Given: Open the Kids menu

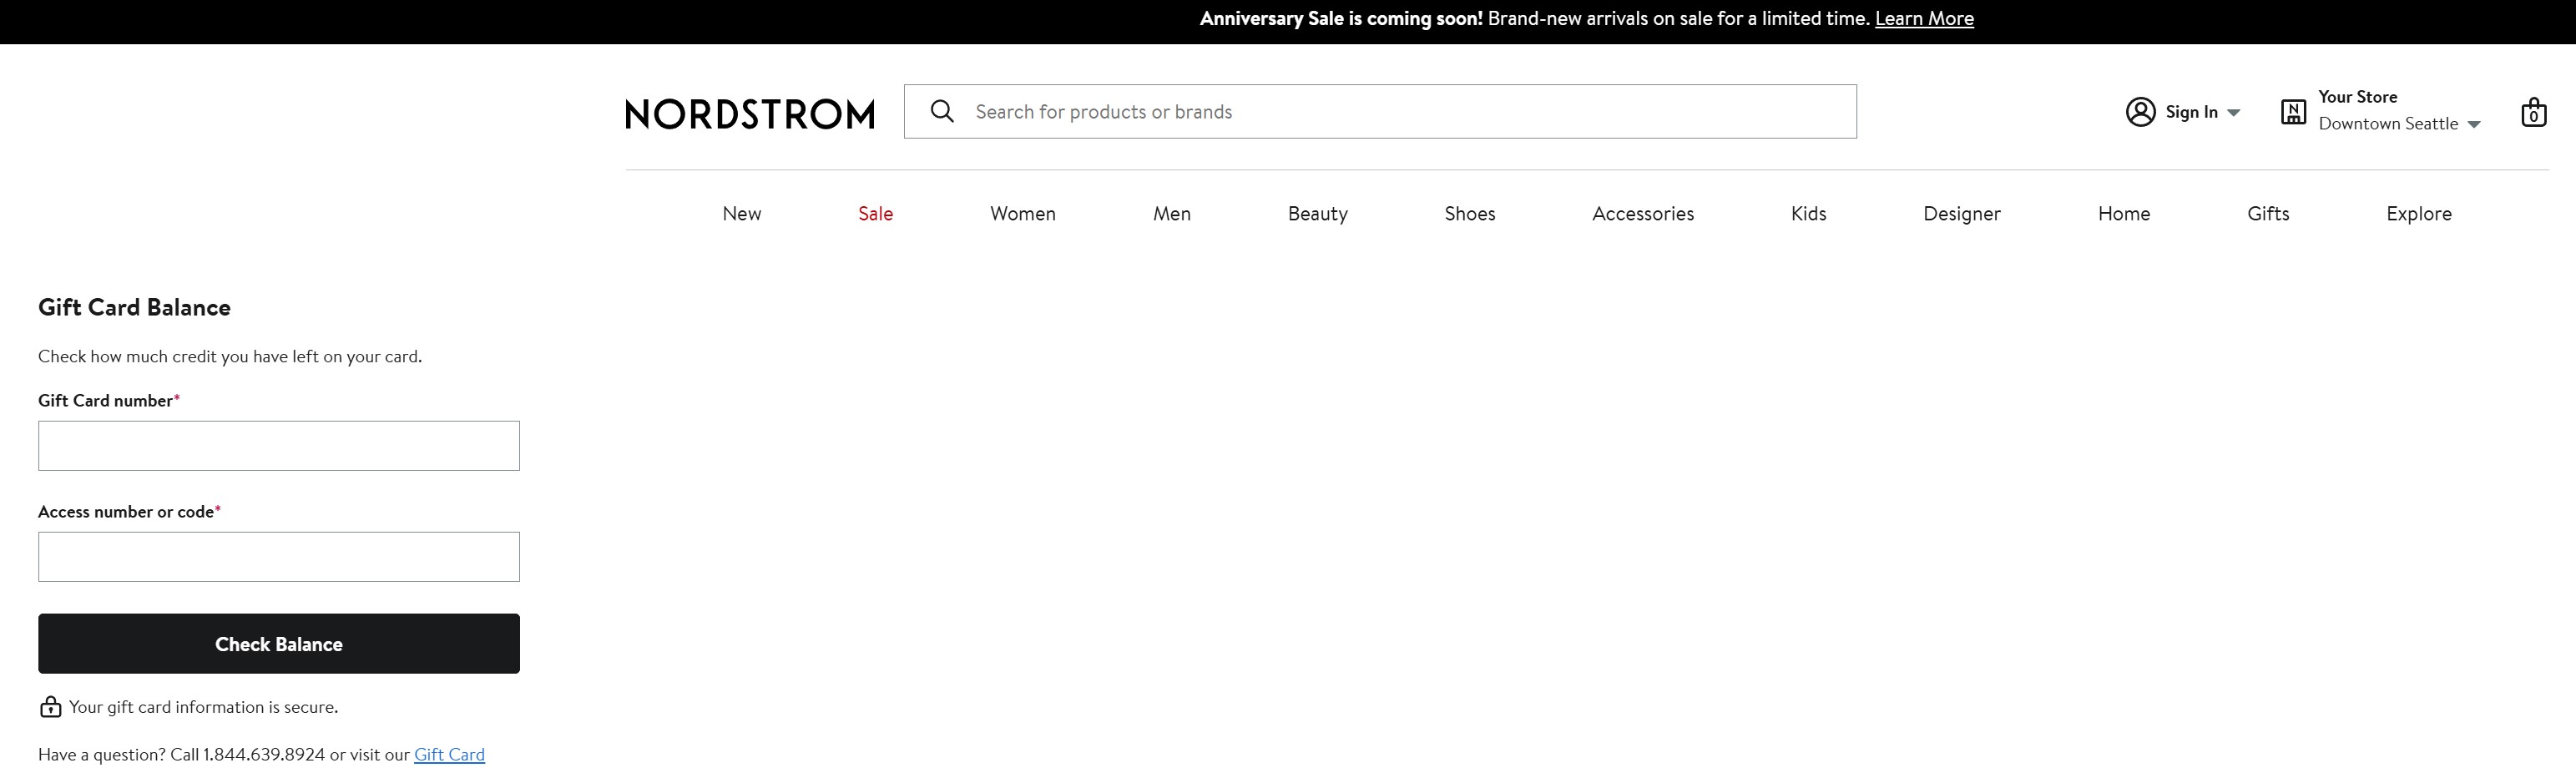Looking at the screenshot, I should pos(1809,213).
